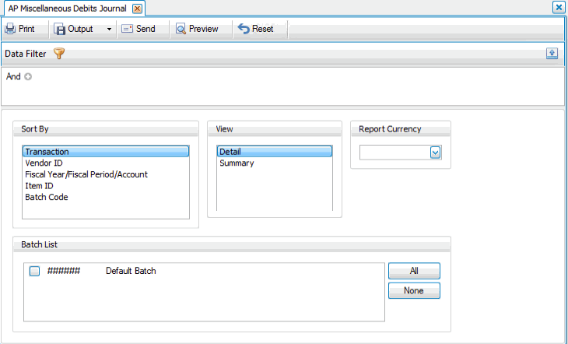This screenshot has width=568, height=344.
Task: Switch to AP Miscellaneous Debits Journal tab
Action: 65,8
